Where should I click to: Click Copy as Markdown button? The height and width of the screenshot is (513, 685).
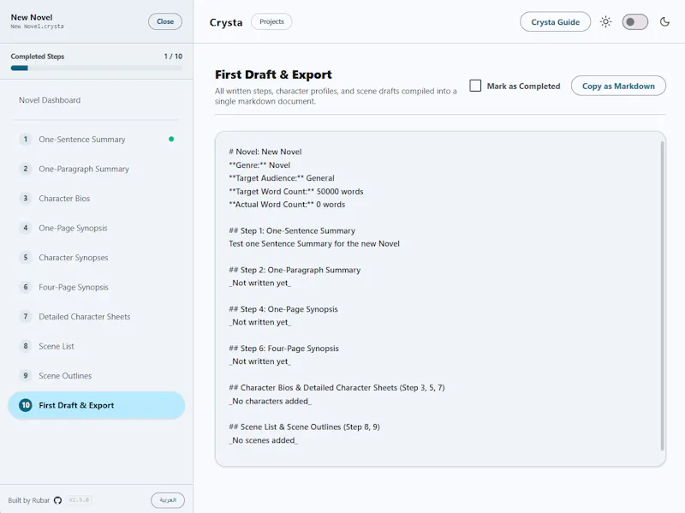coord(618,86)
